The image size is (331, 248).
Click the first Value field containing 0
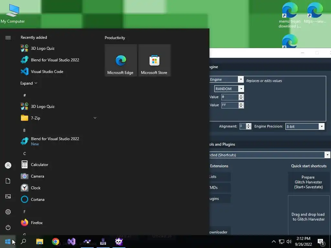coord(230,97)
